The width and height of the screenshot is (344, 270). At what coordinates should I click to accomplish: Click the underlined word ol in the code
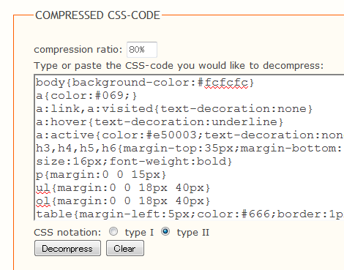[43, 201]
